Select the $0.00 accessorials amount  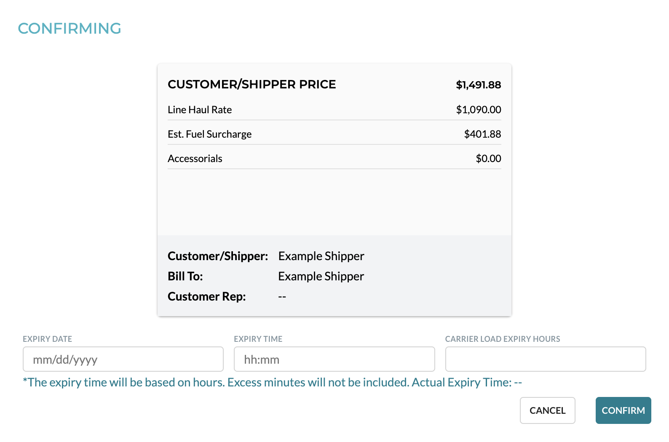tap(488, 159)
